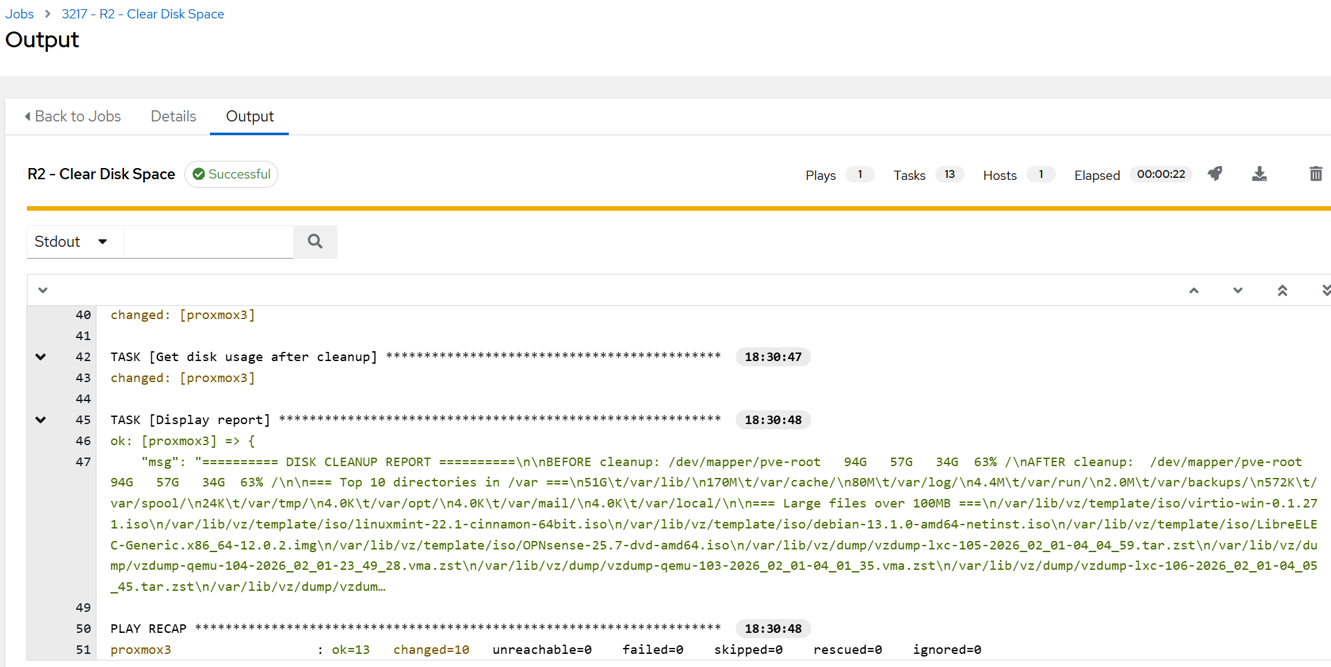The width and height of the screenshot is (1331, 667).
Task: Delete the job with the trash icon
Action: (x=1316, y=174)
